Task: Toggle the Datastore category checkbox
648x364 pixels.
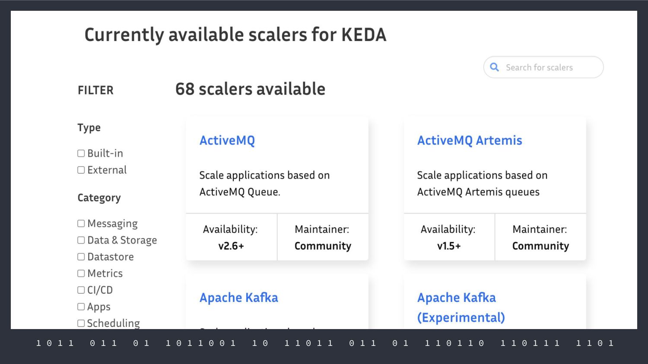Action: [81, 257]
